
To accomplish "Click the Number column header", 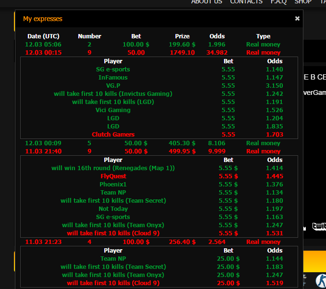I will point(89,36).
